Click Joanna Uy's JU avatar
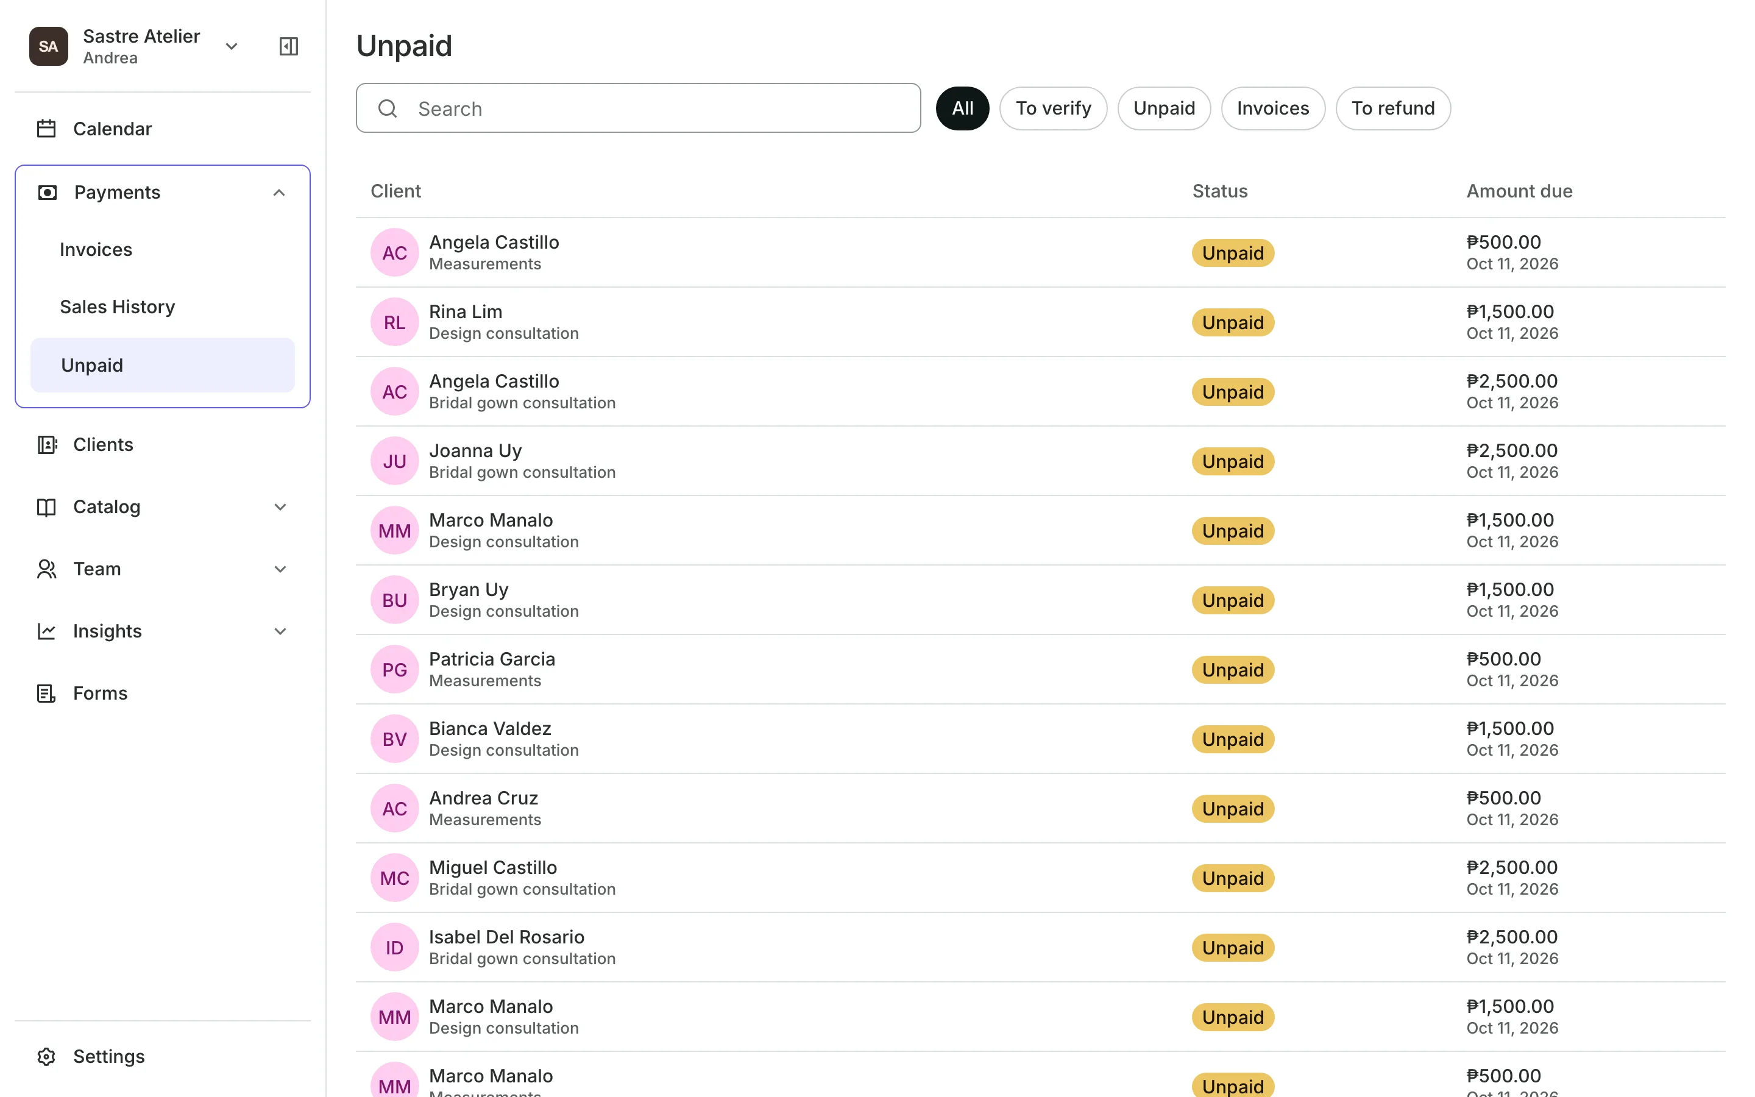This screenshot has width=1755, height=1097. pos(394,461)
